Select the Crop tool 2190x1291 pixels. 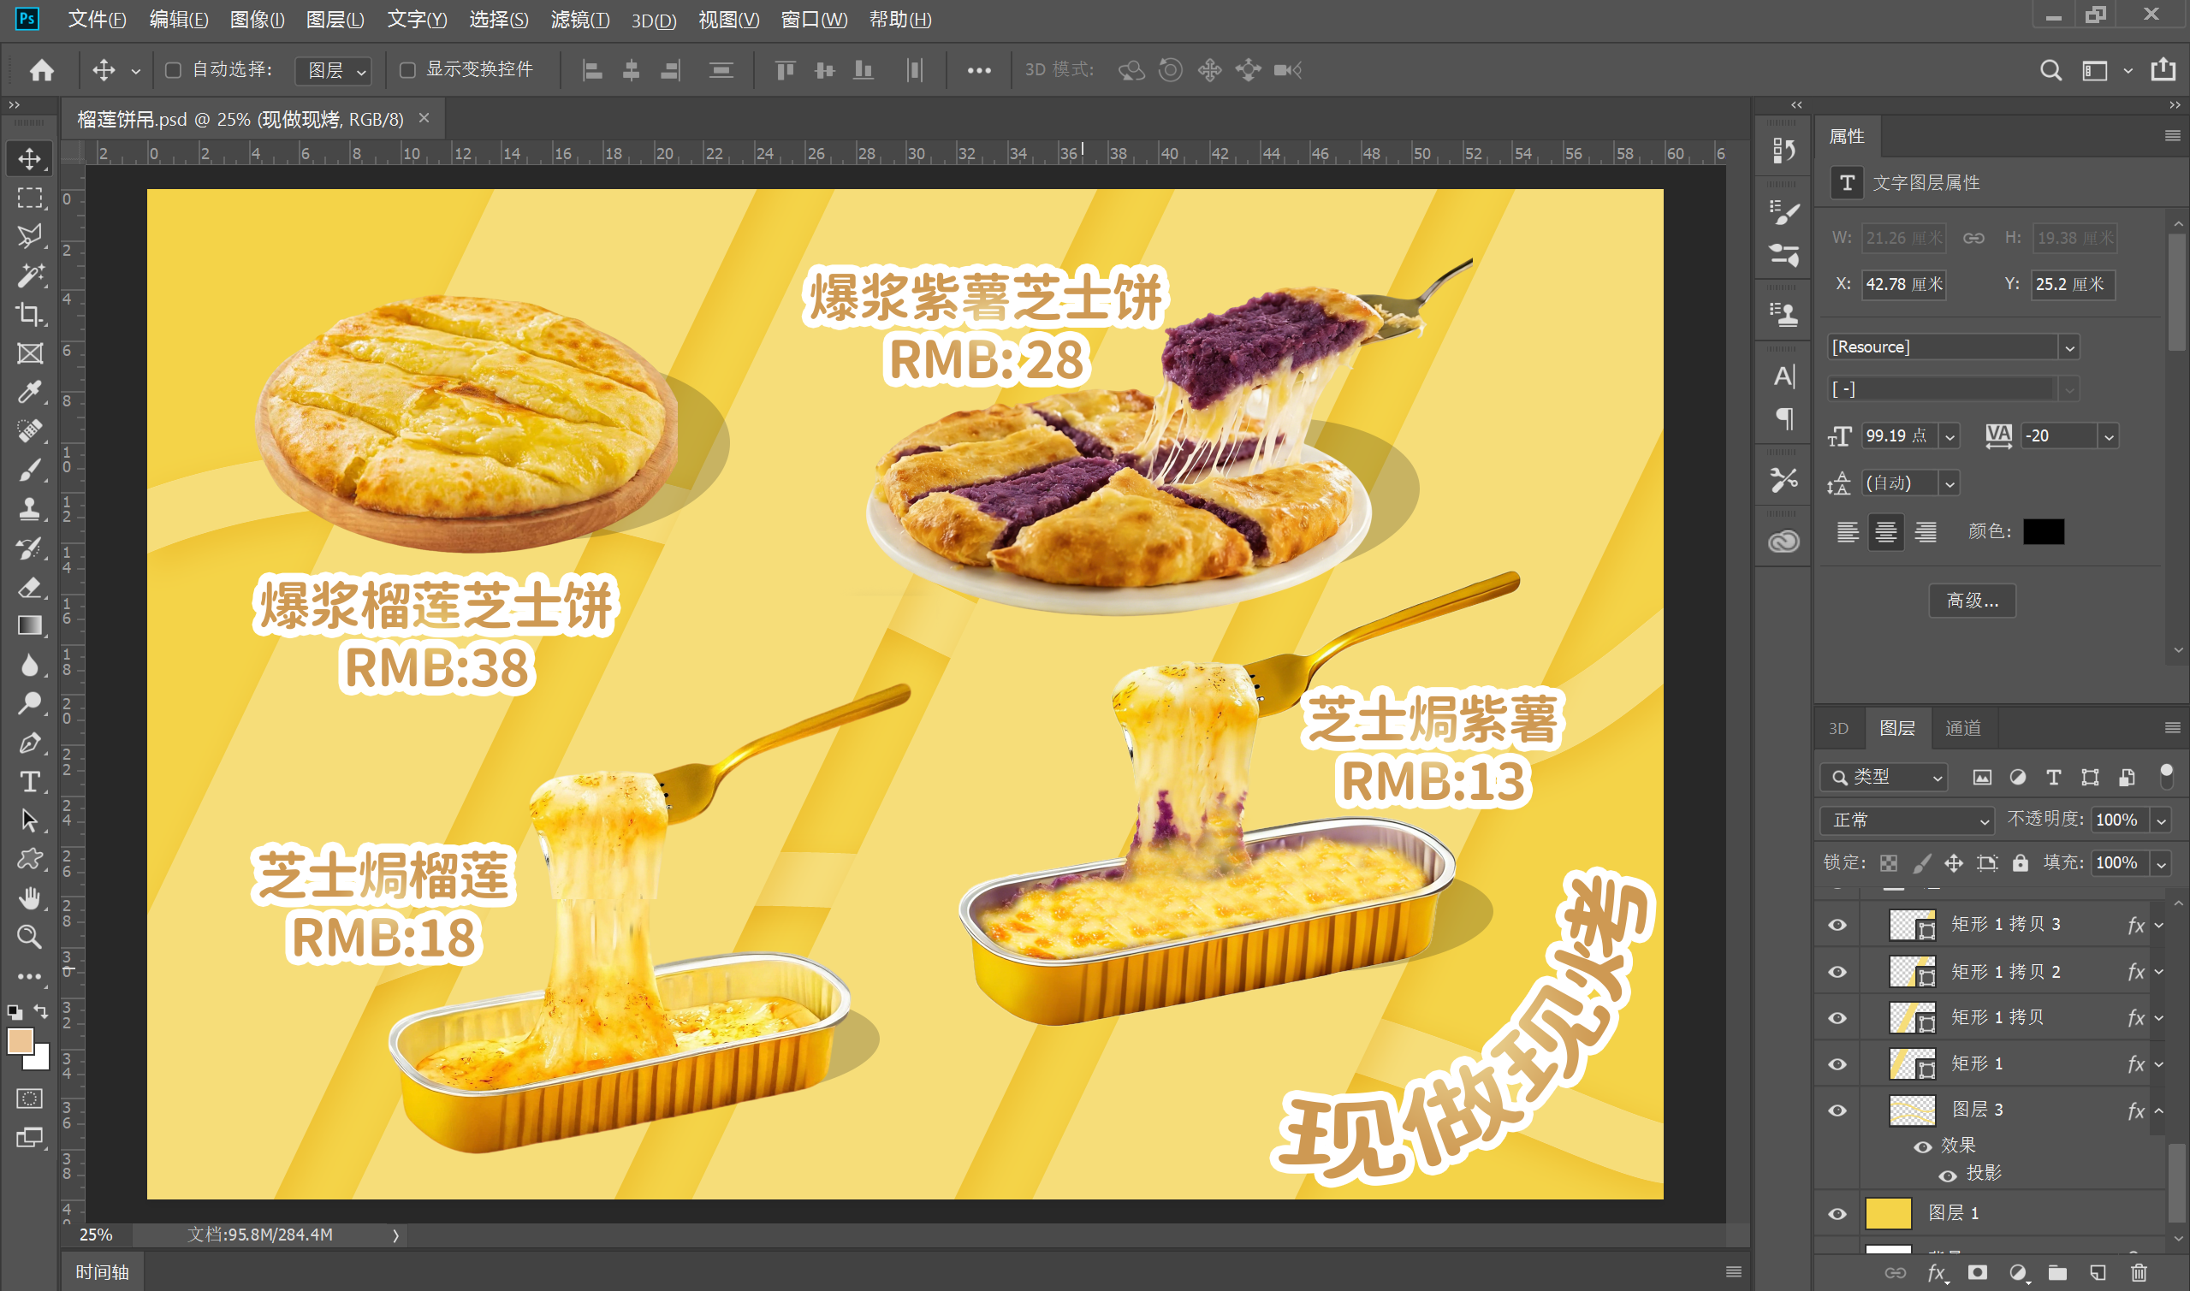pos(30,314)
